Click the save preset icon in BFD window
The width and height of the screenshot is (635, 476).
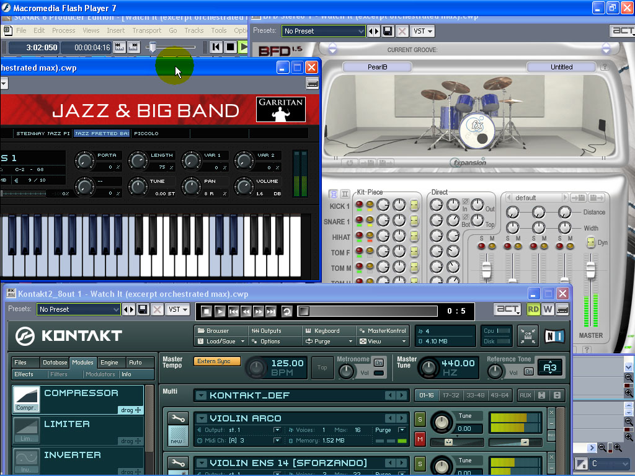coord(388,31)
